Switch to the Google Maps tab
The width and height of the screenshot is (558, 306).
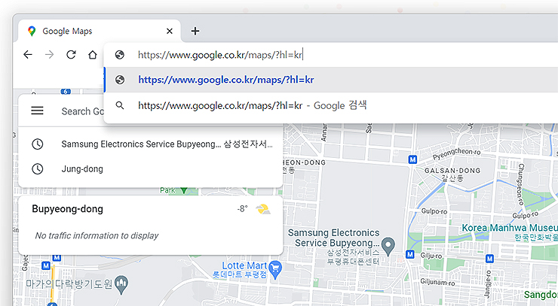pos(100,31)
